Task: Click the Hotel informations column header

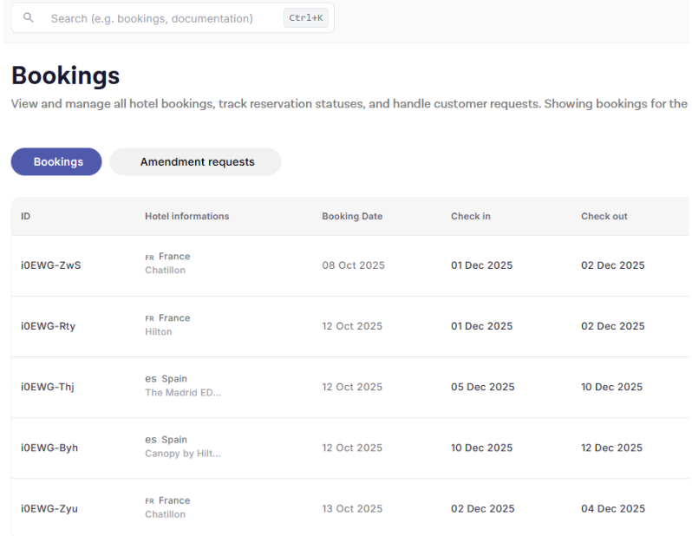Action: (186, 216)
